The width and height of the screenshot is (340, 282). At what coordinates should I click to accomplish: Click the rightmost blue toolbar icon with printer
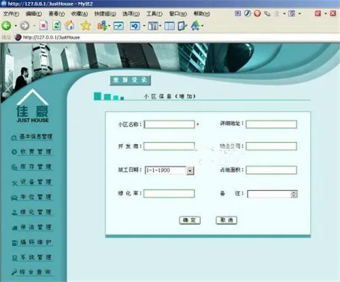click(195, 26)
